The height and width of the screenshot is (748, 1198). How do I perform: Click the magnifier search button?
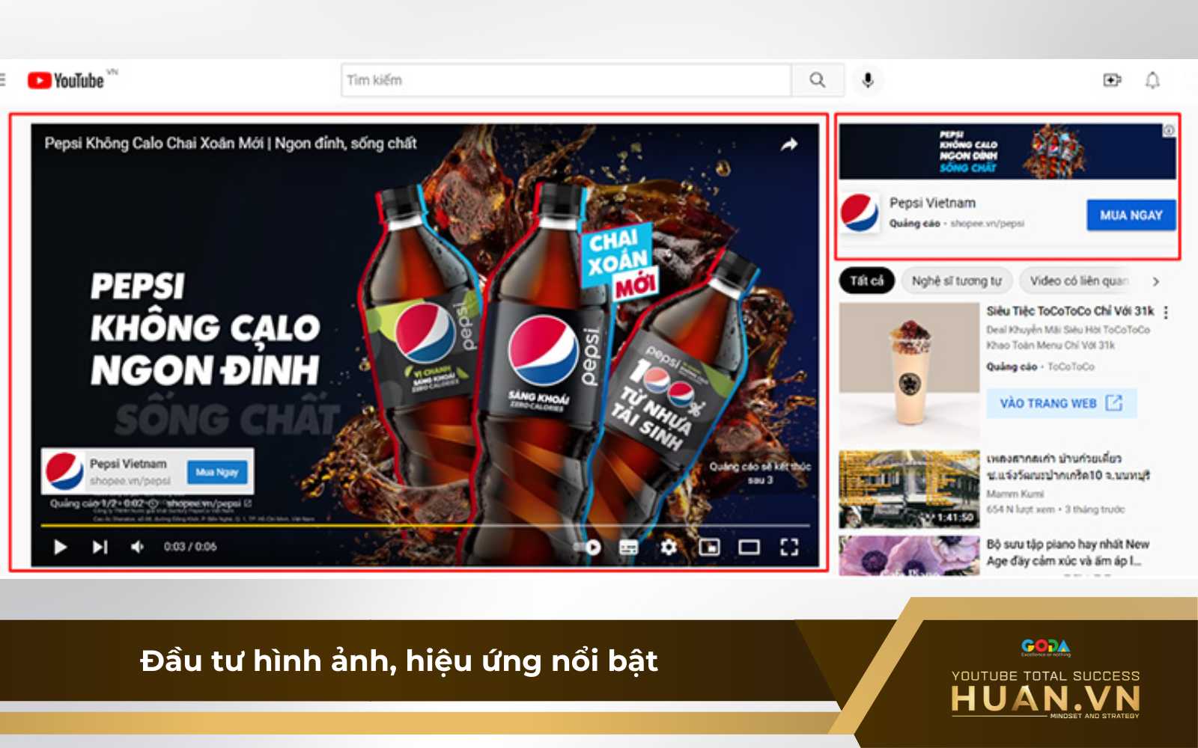(x=818, y=80)
